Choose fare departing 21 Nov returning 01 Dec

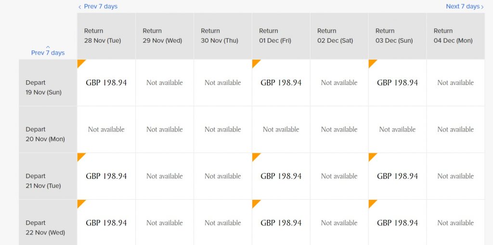(x=281, y=176)
